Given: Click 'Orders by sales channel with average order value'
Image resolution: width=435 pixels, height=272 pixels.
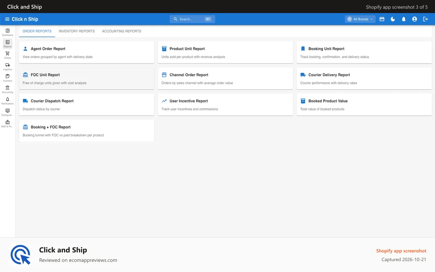Looking at the screenshot, I should coord(197,83).
